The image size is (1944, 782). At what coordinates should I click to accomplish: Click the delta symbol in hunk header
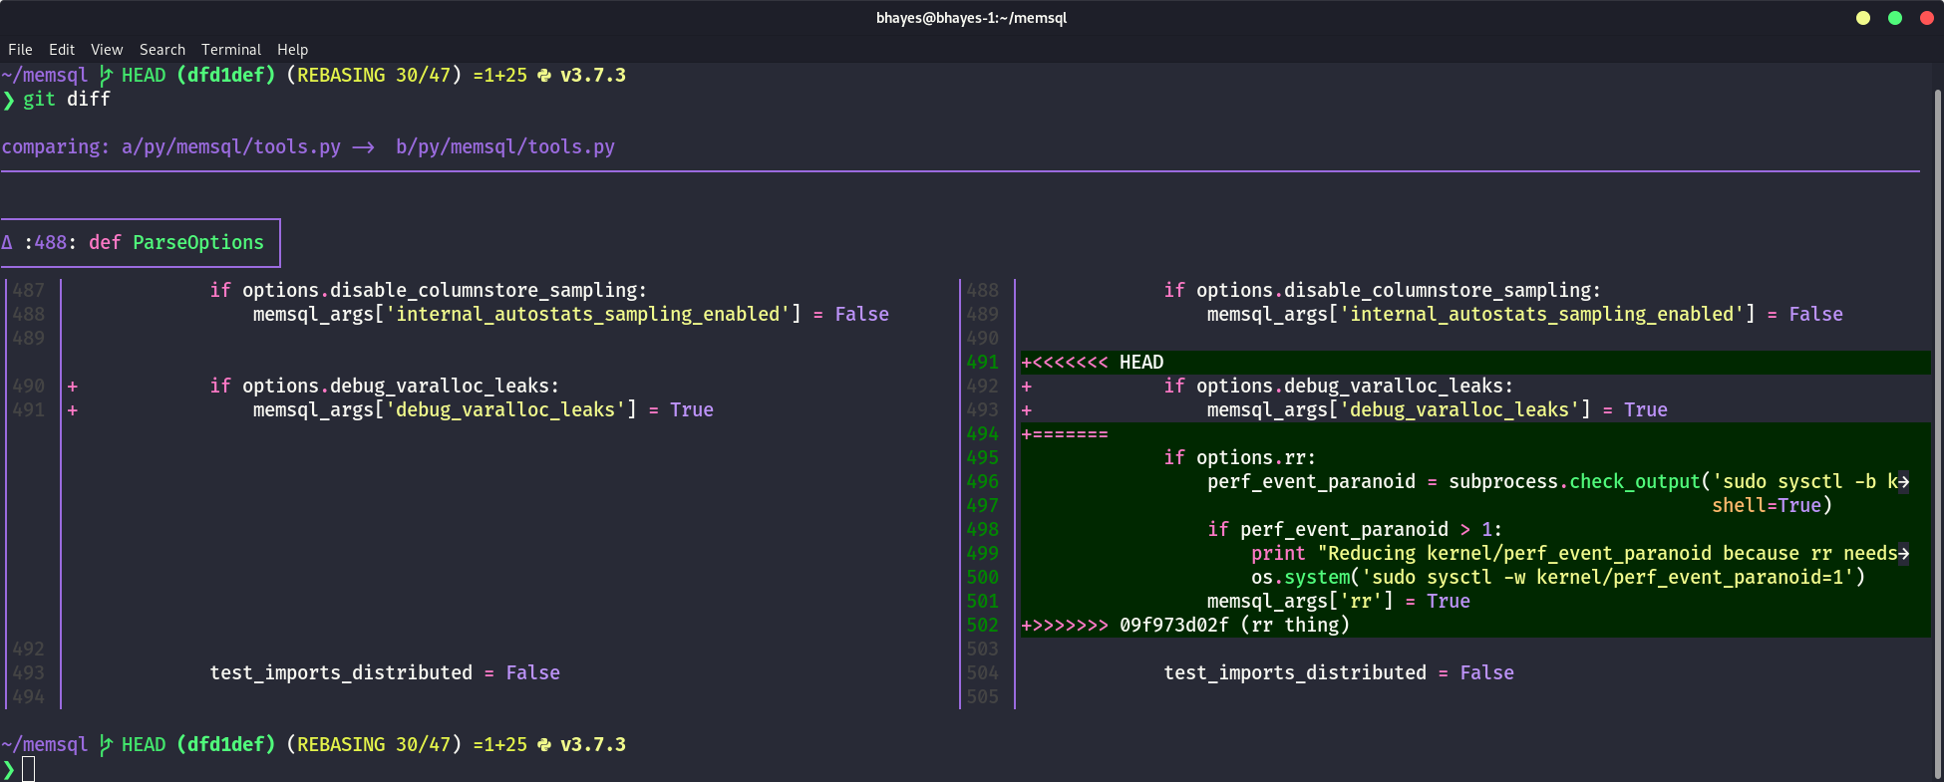pyautogui.click(x=7, y=243)
